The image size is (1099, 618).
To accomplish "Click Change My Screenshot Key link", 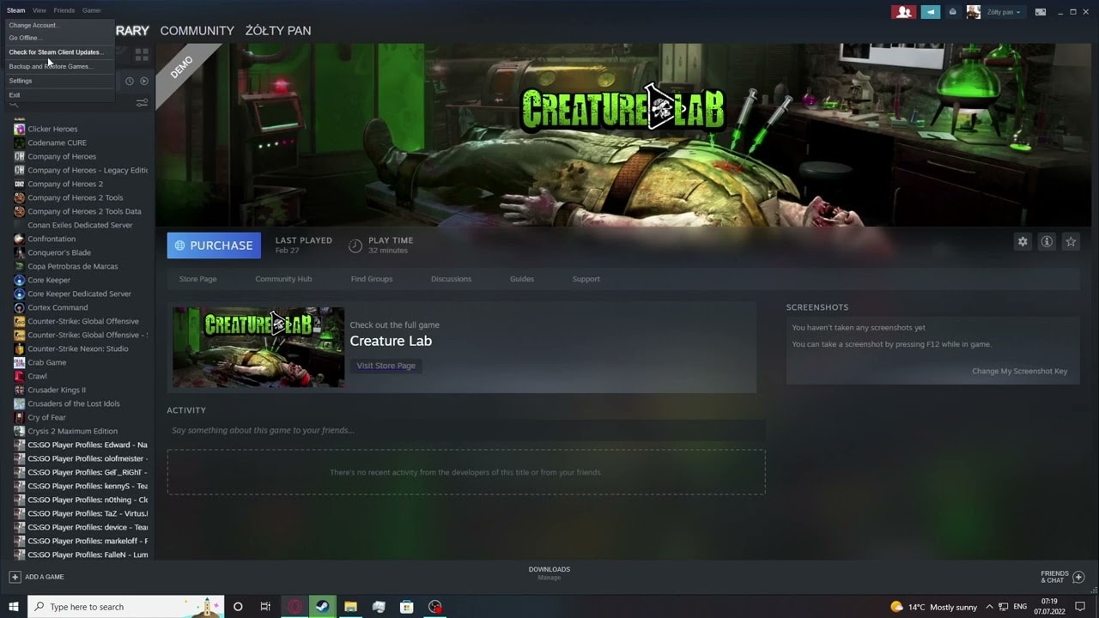I will [1019, 372].
